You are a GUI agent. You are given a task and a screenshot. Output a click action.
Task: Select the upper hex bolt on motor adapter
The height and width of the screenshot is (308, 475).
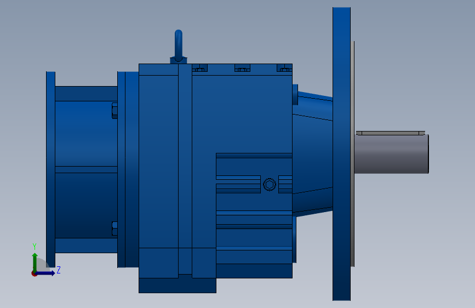(115, 111)
